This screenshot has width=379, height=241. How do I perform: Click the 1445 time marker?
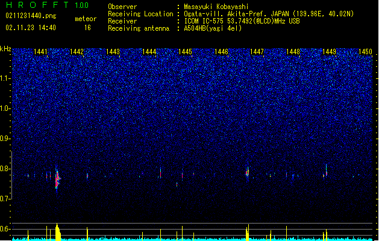click(x=185, y=52)
